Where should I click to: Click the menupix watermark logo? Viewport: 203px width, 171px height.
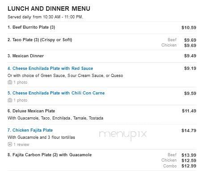click(123, 134)
